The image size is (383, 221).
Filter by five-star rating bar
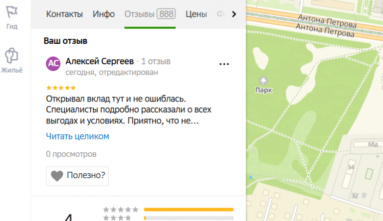click(189, 210)
